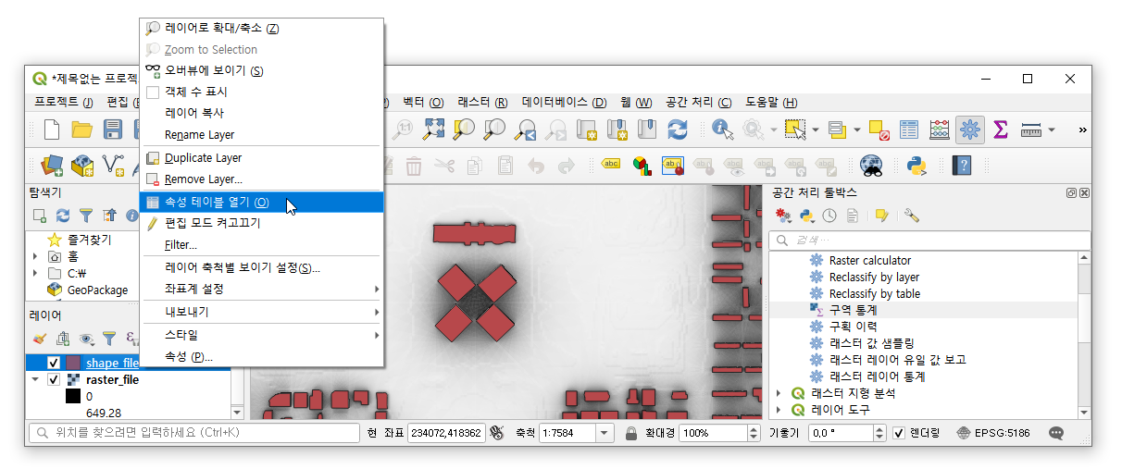Viewport: 1122px width, 469px height.
Task: Click the locator search input field
Action: pos(194,433)
